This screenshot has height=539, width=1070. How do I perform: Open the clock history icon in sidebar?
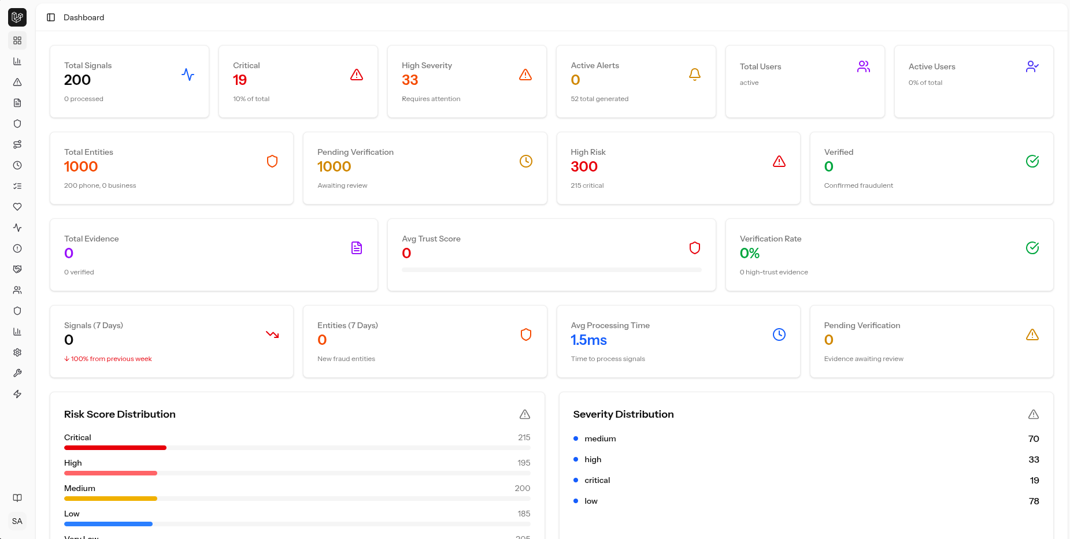17,165
